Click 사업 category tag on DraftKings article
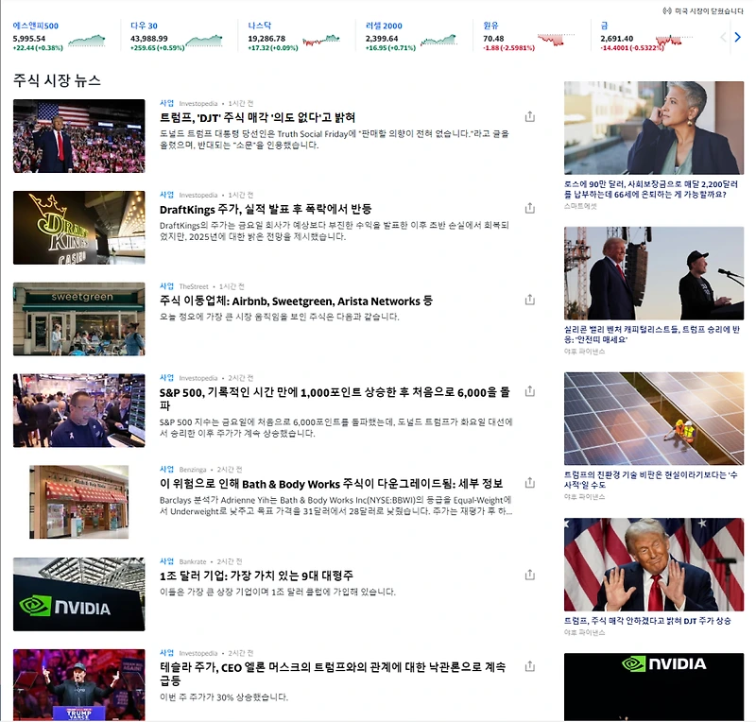The image size is (756, 722). point(167,195)
